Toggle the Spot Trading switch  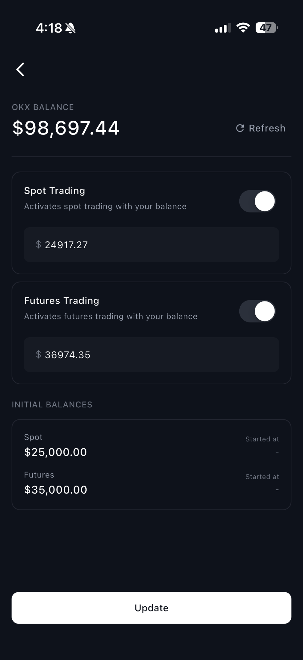[257, 201]
